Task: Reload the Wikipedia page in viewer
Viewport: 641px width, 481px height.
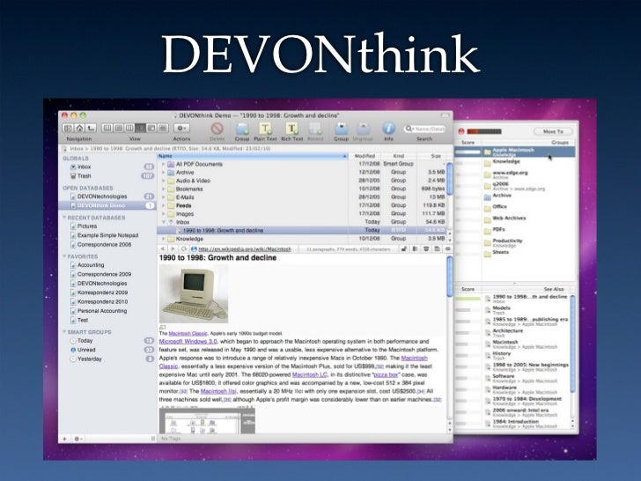Action: click(184, 248)
